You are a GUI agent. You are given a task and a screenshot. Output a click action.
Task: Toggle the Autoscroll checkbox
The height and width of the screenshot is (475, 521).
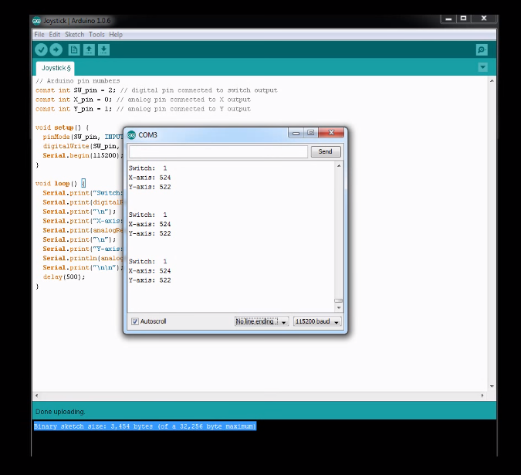point(135,321)
